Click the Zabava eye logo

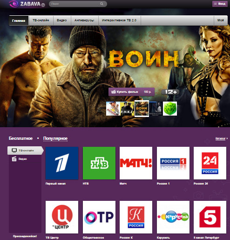pyautogui.click(x=14, y=4)
